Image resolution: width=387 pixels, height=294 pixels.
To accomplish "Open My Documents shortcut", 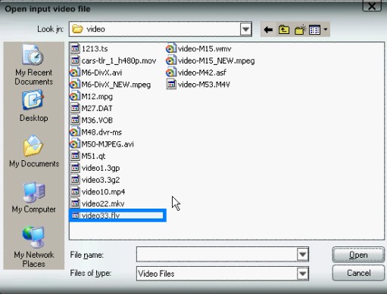I will click(34, 151).
